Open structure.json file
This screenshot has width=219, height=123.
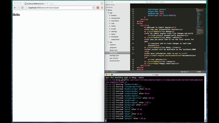(x=115, y=61)
